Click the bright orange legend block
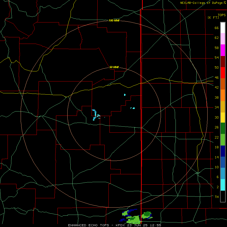This screenshot has height=227, width=227. tap(223, 95)
